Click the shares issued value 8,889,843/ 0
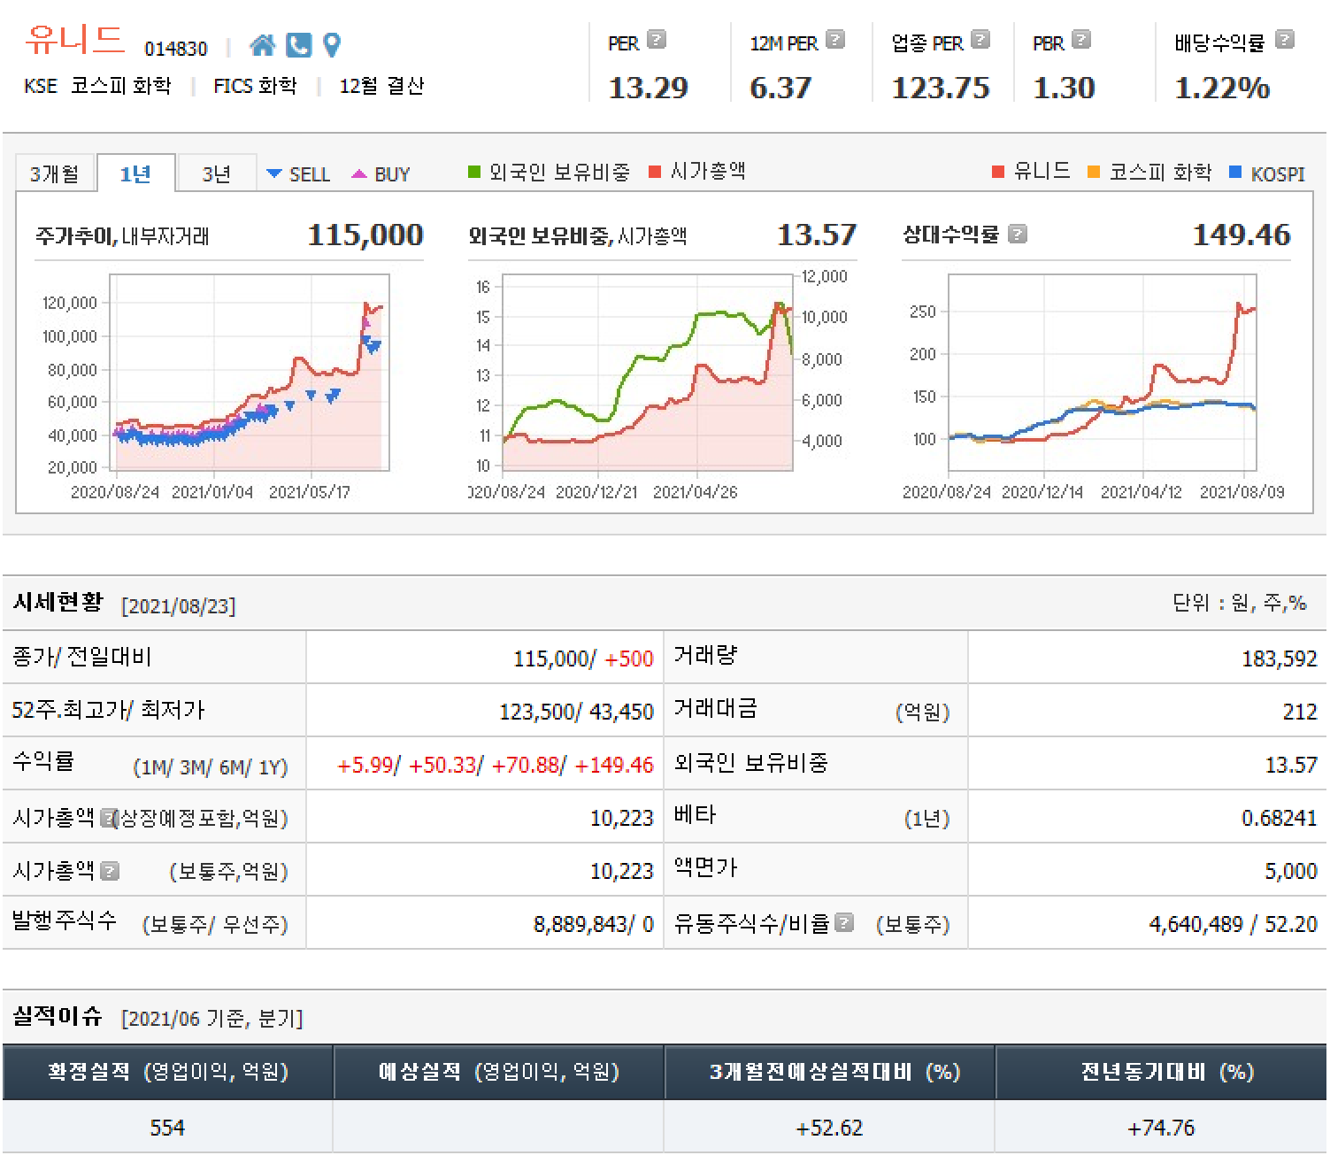This screenshot has height=1163, width=1330. pyautogui.click(x=594, y=924)
